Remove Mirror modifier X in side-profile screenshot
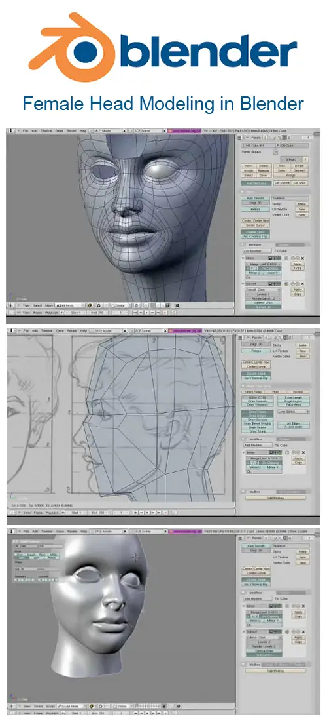The height and width of the screenshot is (723, 327). (x=303, y=452)
